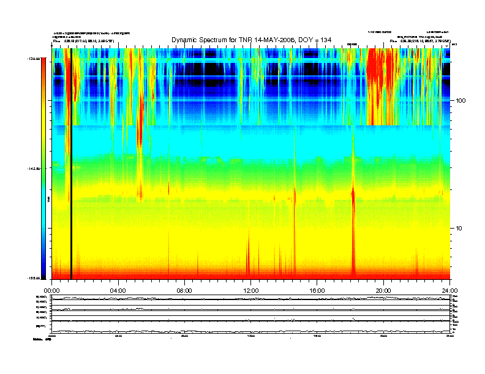Viewport: 485px width, 374px height.
Task: Click the '100' frequency axis label
Action: tap(461, 101)
